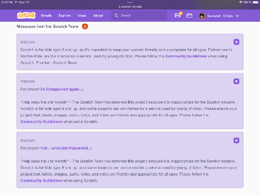Open project link 'So it happened again...'
Viewport: 260px width, 195px height.
pyautogui.click(x=62, y=89)
